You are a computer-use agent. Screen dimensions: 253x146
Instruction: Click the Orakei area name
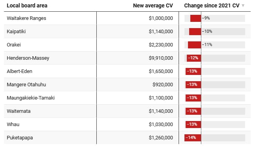(14, 45)
